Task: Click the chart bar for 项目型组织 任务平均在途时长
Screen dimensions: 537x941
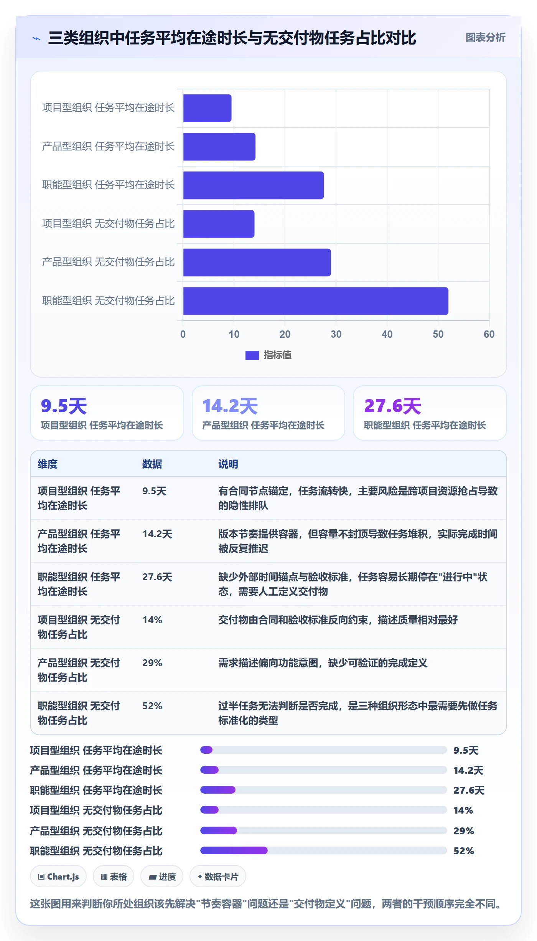Action: pos(207,108)
